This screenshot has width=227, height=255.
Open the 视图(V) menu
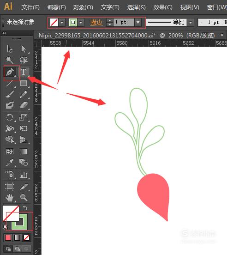click(190, 7)
